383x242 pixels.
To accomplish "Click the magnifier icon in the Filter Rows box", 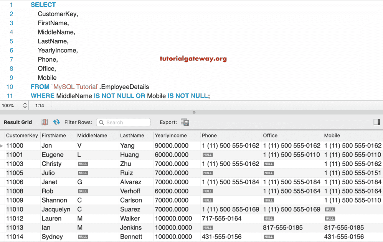I will click(101, 122).
